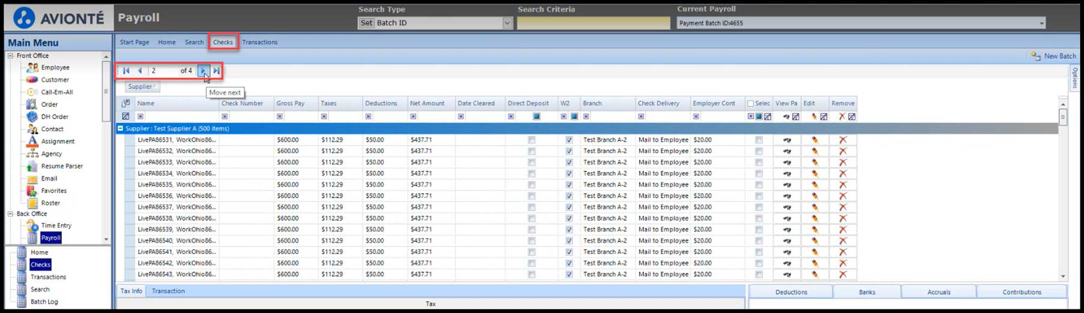This screenshot has width=1084, height=313.
Task: Click View Paycheck icon on first row
Action: [787, 140]
